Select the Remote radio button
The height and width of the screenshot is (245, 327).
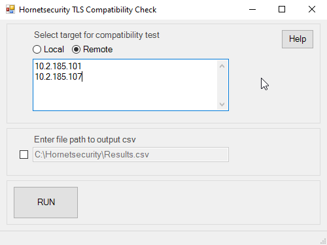(76, 50)
